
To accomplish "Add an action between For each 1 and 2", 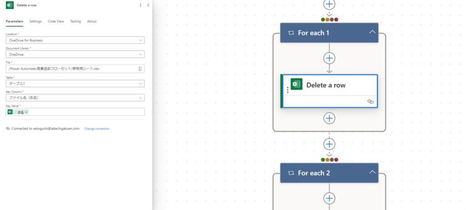I will tap(329, 144).
